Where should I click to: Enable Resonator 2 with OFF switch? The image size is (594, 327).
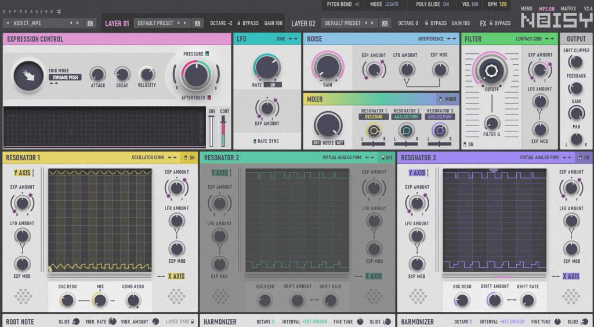(x=387, y=157)
